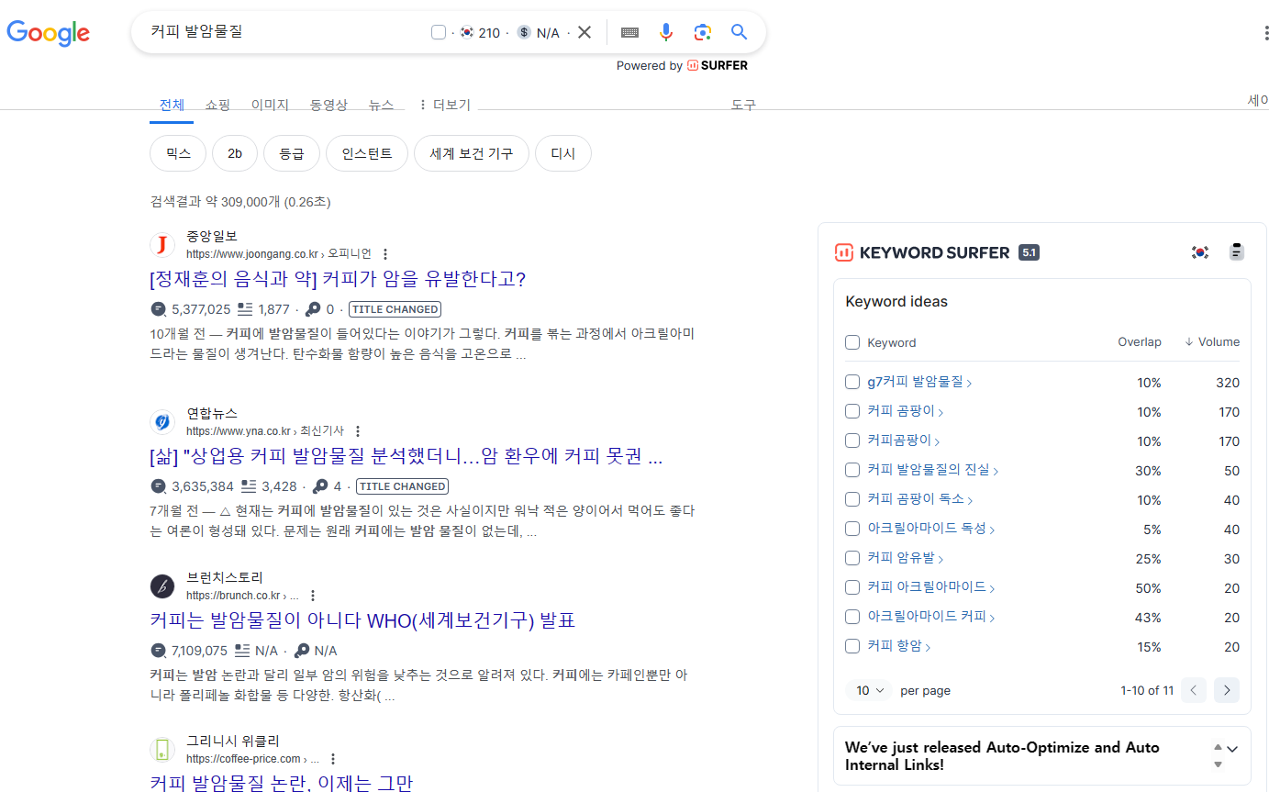Open Google Lens camera search
Screen dimensions: 1269x792
coord(702,32)
